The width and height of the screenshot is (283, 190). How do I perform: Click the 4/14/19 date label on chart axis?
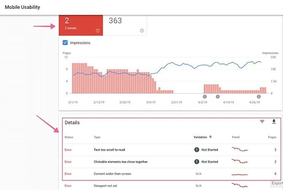[x=229, y=102]
